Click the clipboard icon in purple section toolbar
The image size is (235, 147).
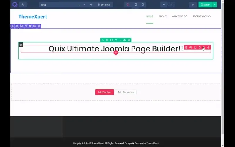(x=26, y=26)
